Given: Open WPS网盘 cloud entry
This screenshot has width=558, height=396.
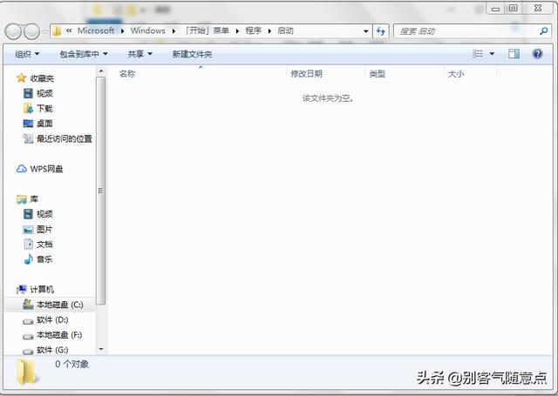Looking at the screenshot, I should pos(39,169).
